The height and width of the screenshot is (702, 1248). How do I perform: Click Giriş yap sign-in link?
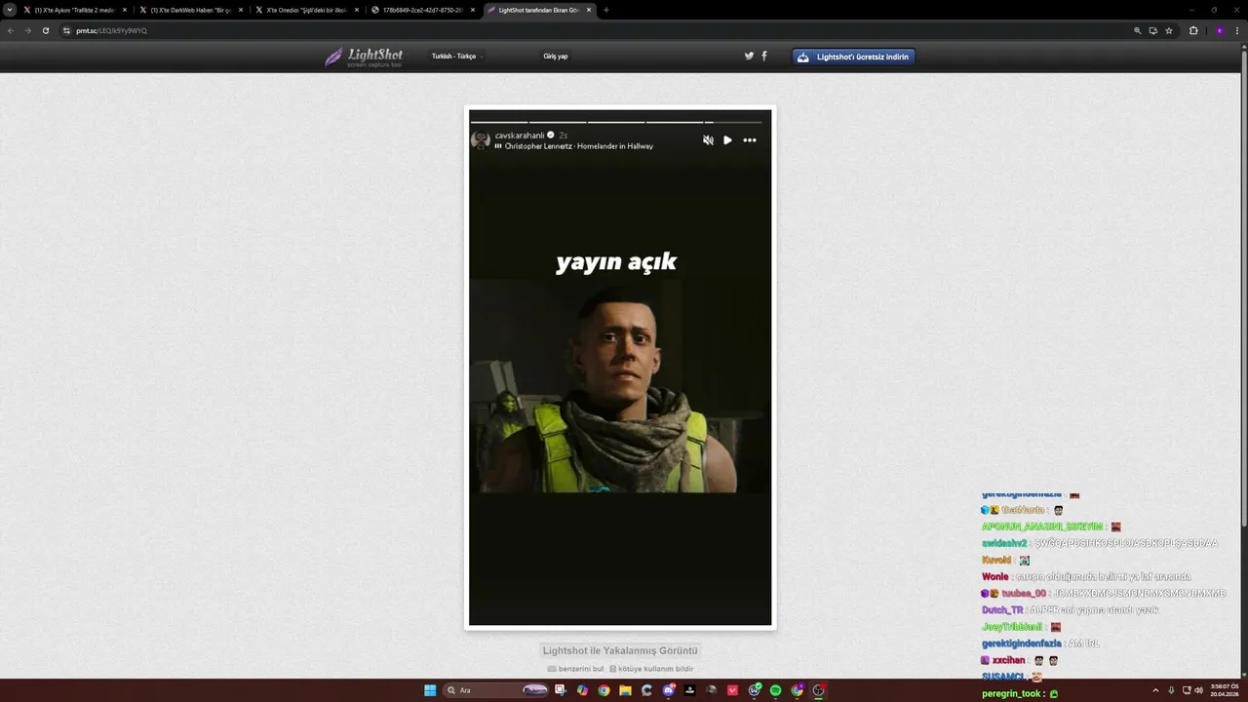point(556,57)
